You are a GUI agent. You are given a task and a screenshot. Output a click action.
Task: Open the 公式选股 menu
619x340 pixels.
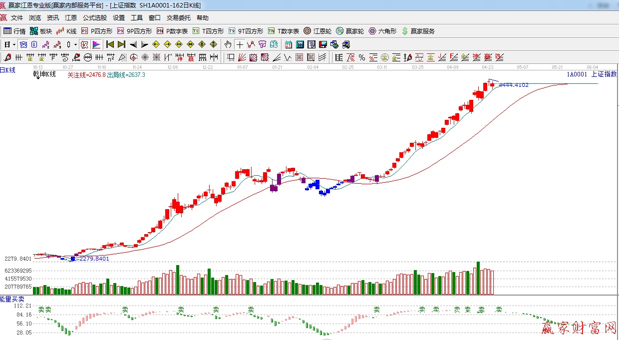coord(94,18)
